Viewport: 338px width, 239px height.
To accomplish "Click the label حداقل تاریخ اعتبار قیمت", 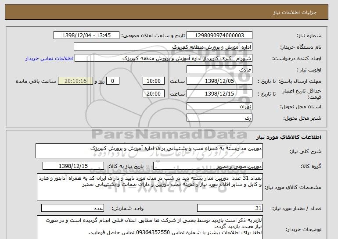I will [302, 94].
